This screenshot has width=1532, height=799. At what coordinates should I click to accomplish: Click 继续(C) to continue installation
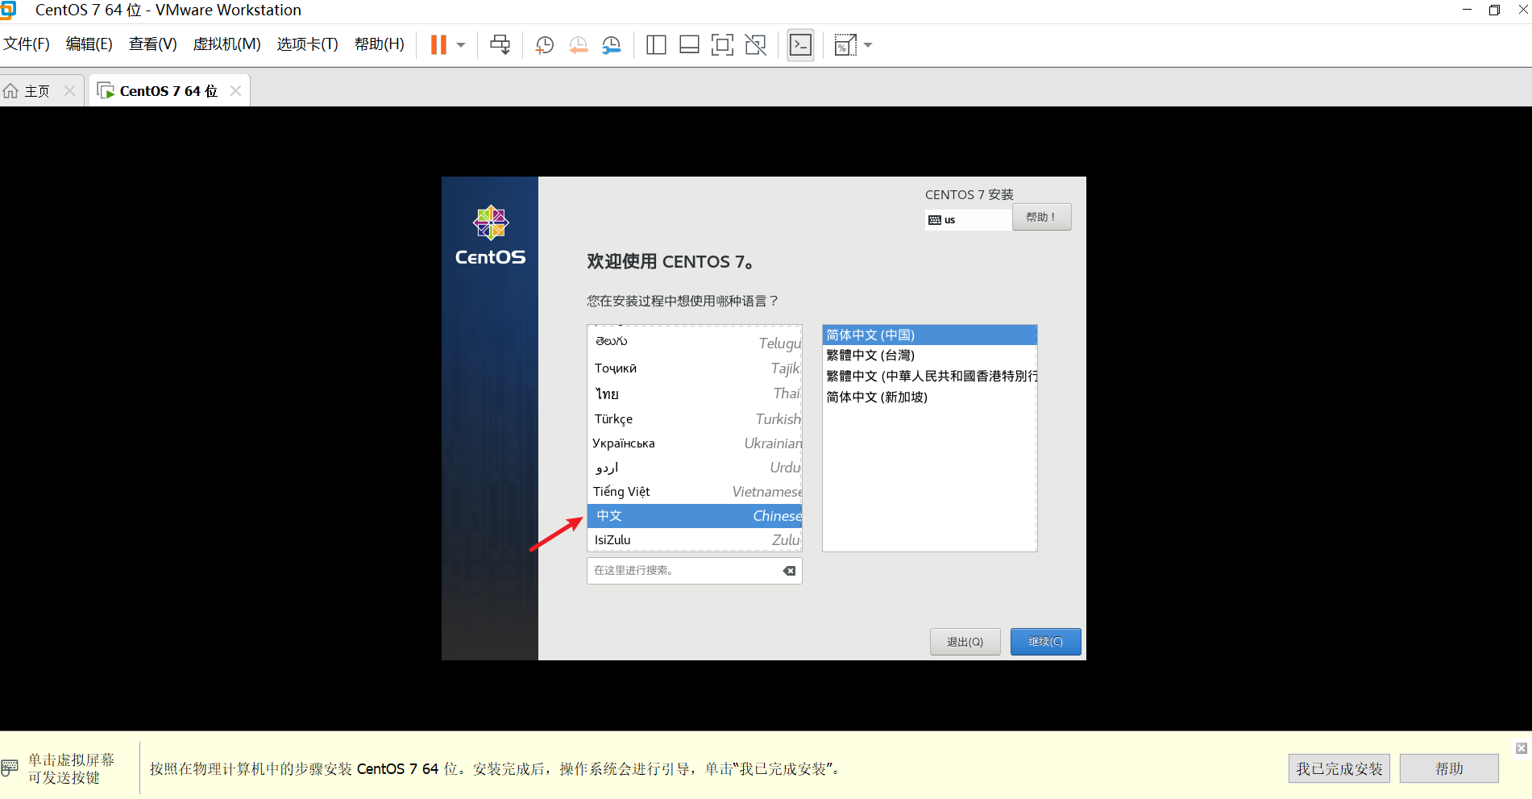click(x=1045, y=642)
